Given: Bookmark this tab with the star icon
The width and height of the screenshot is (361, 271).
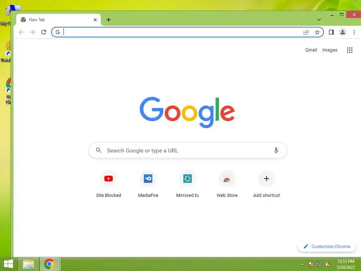Looking at the screenshot, I should [x=317, y=32].
